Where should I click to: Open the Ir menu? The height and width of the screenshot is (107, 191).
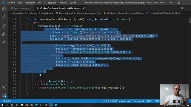click(x=44, y=3)
